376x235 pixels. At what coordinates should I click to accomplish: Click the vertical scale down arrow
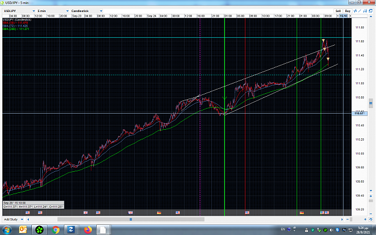371,191
